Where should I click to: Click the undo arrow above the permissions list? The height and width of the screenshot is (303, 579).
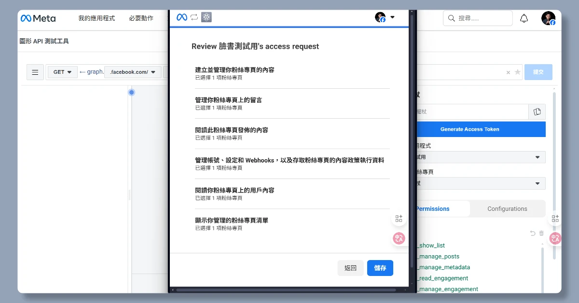(x=533, y=233)
